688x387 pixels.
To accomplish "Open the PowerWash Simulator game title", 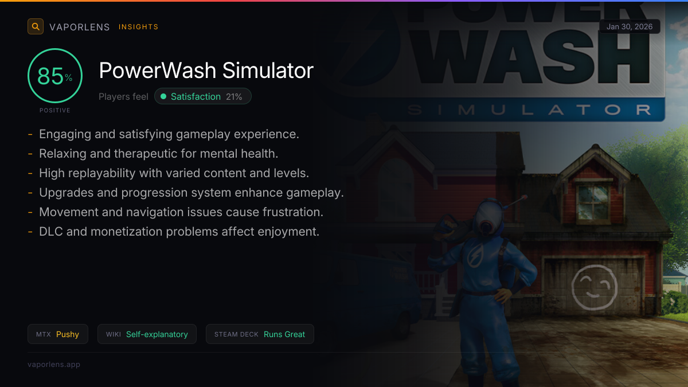I will [x=206, y=71].
